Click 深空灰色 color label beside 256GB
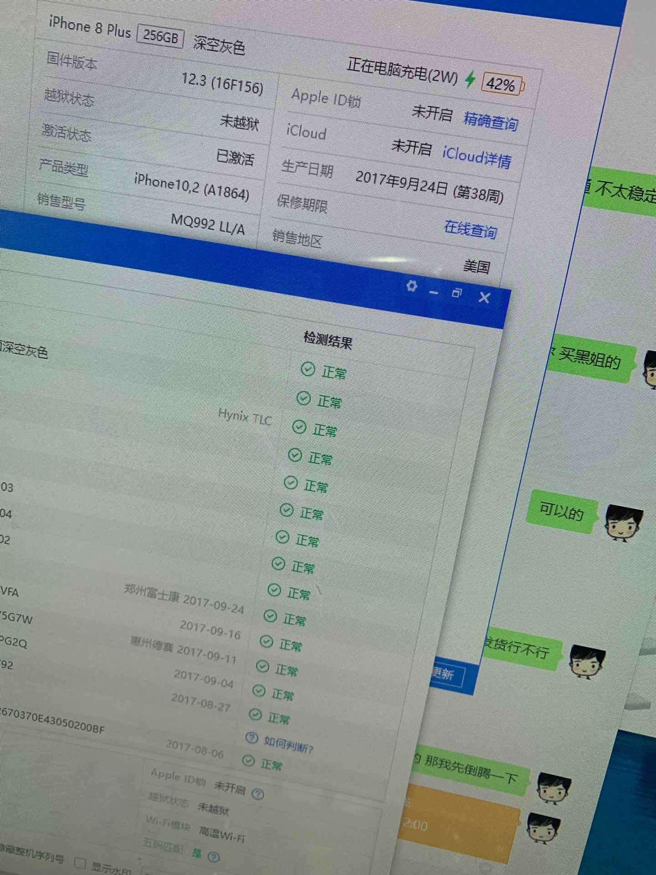 [219, 45]
